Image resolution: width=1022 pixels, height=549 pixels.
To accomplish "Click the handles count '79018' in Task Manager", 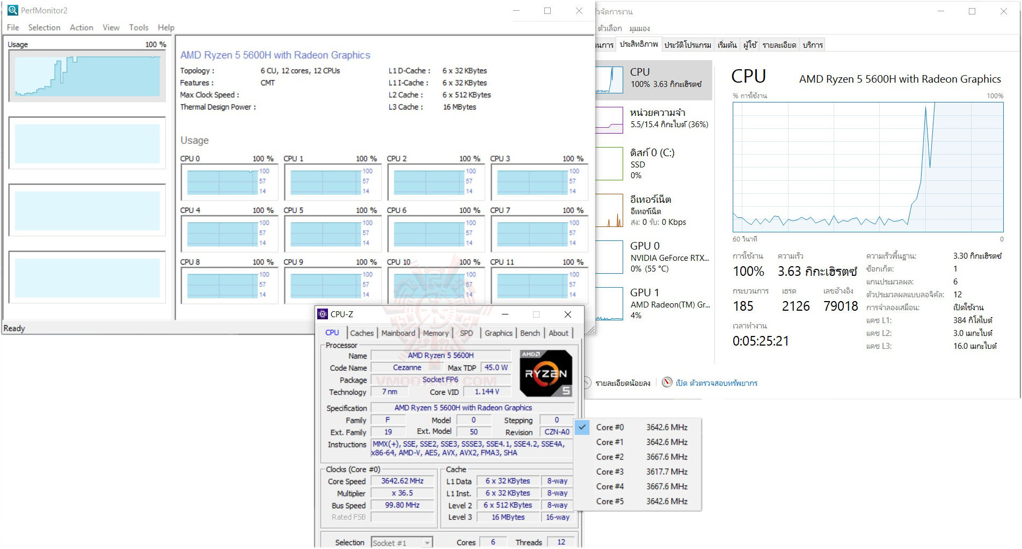I will [841, 306].
